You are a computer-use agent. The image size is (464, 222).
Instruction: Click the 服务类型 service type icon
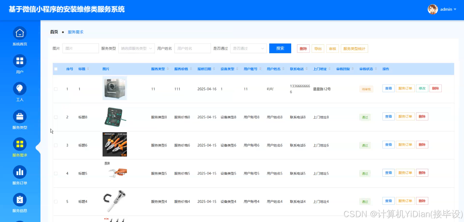(20, 116)
